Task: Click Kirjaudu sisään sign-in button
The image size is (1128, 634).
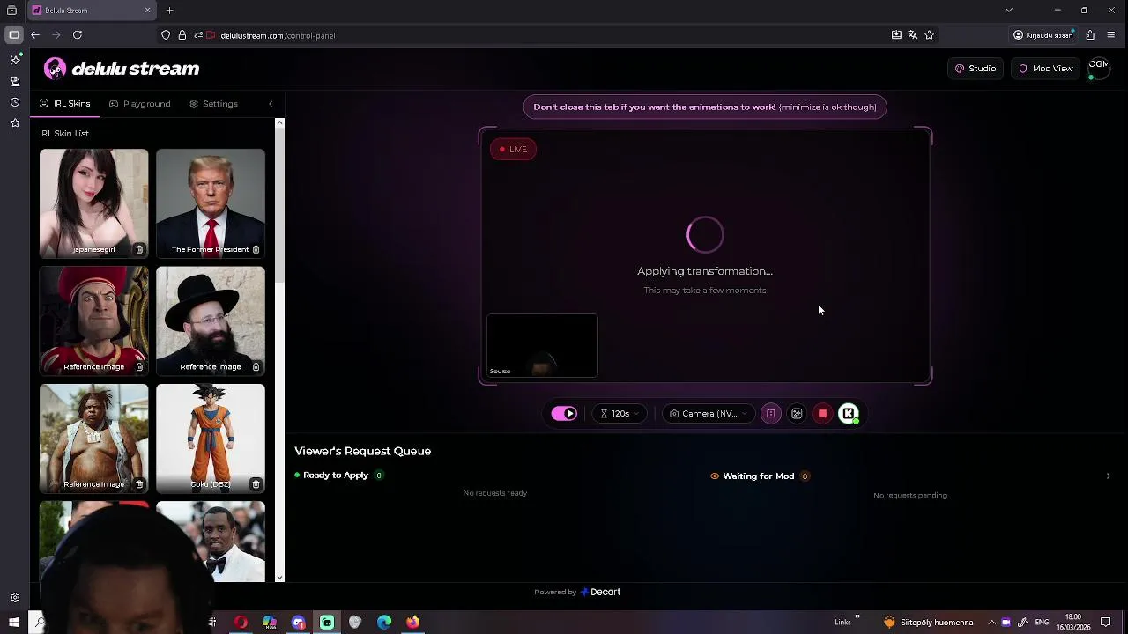Action: click(1043, 35)
